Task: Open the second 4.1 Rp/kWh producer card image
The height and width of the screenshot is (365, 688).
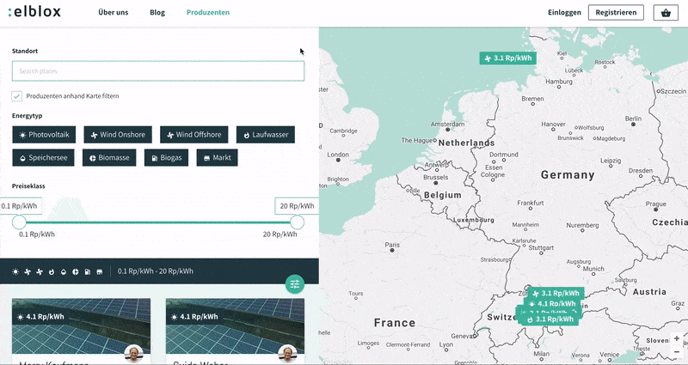Action: pyautogui.click(x=235, y=326)
